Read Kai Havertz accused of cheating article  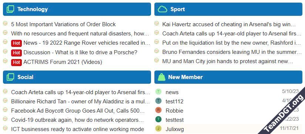(x=229, y=24)
